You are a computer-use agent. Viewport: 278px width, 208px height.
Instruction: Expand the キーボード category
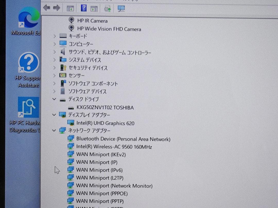[54, 36]
